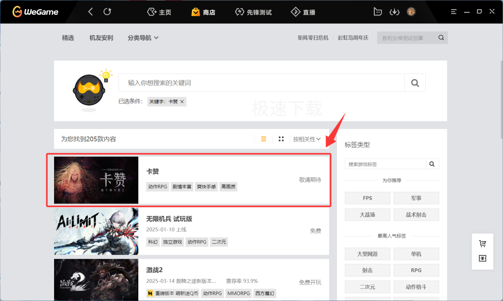Click the vertical scrollbar on right edge
The height and width of the screenshot is (301, 503).
click(501, 100)
